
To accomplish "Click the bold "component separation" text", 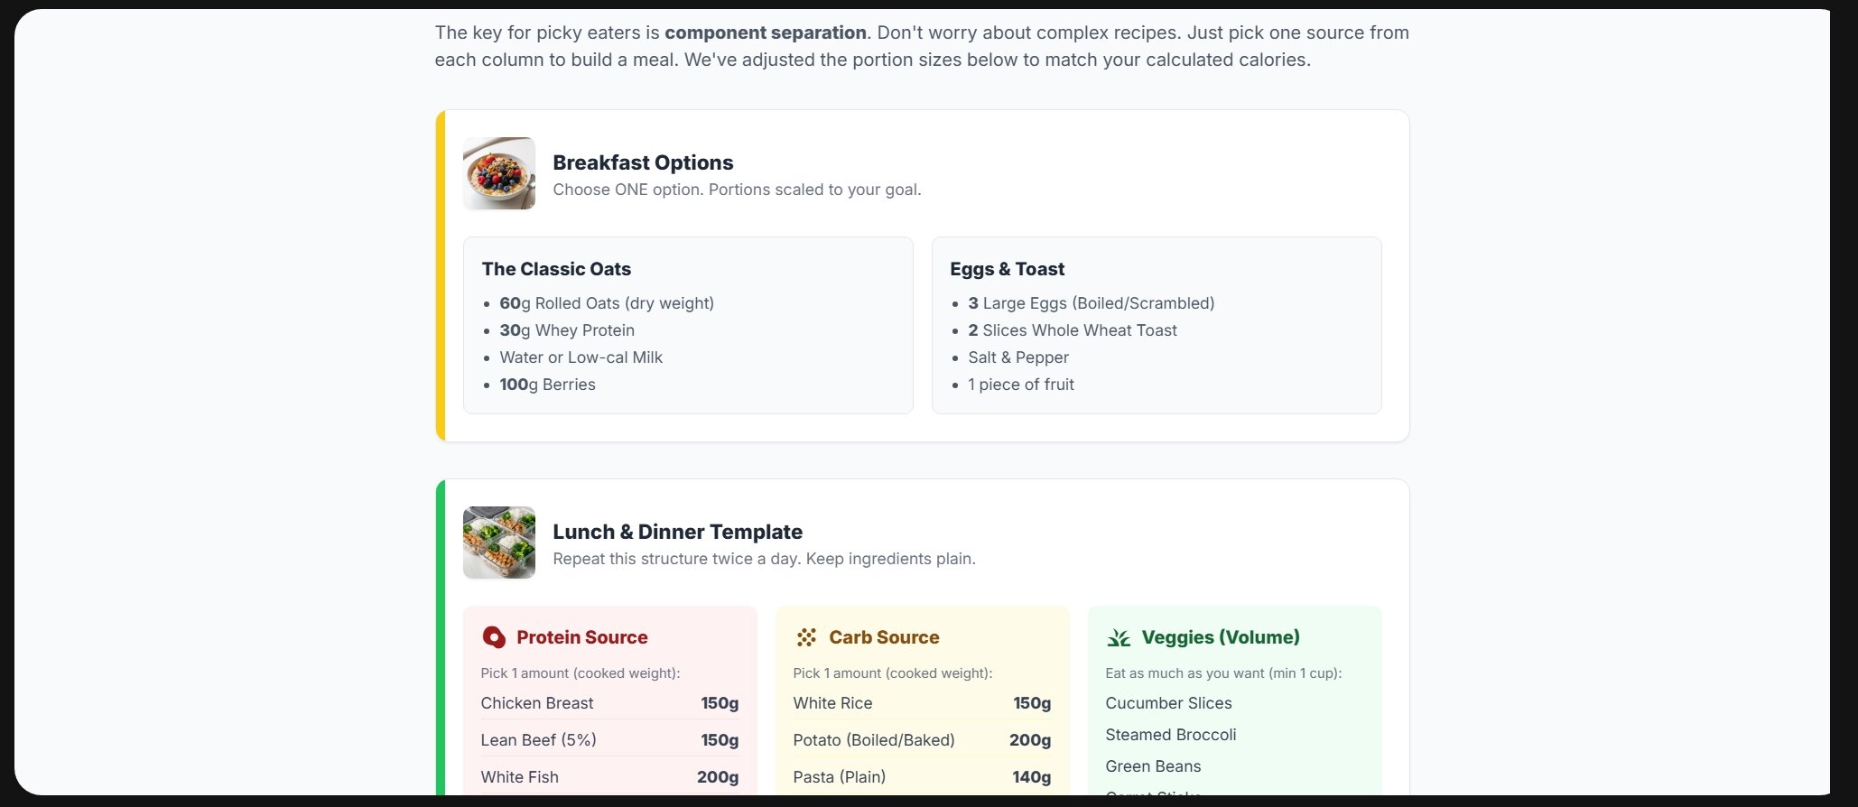I will (x=765, y=32).
